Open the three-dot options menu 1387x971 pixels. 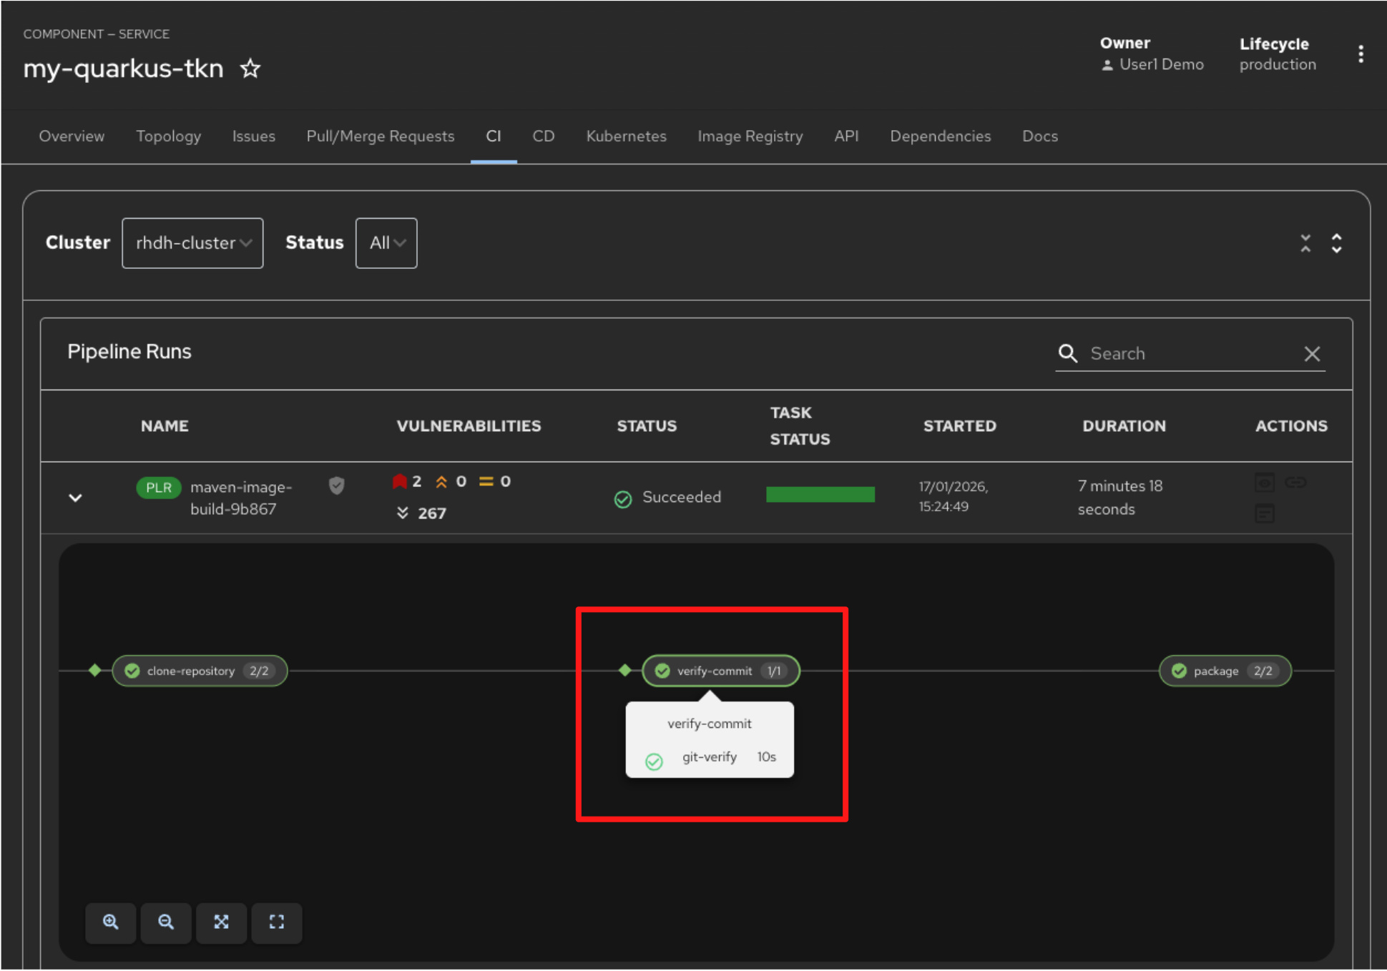tap(1360, 54)
